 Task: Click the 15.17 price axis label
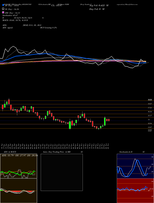tap(150, 115)
